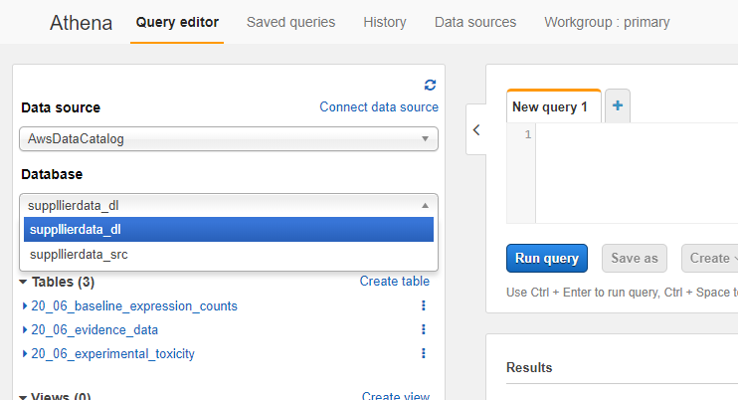
Task: Choose suppllierdata_dl highlighted database option
Action: [76, 229]
